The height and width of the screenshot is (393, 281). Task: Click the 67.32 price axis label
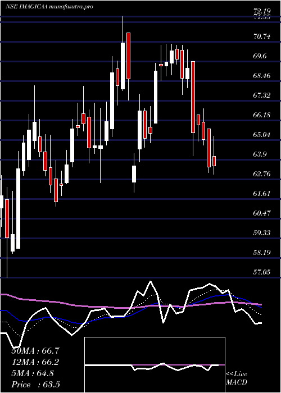[262, 95]
